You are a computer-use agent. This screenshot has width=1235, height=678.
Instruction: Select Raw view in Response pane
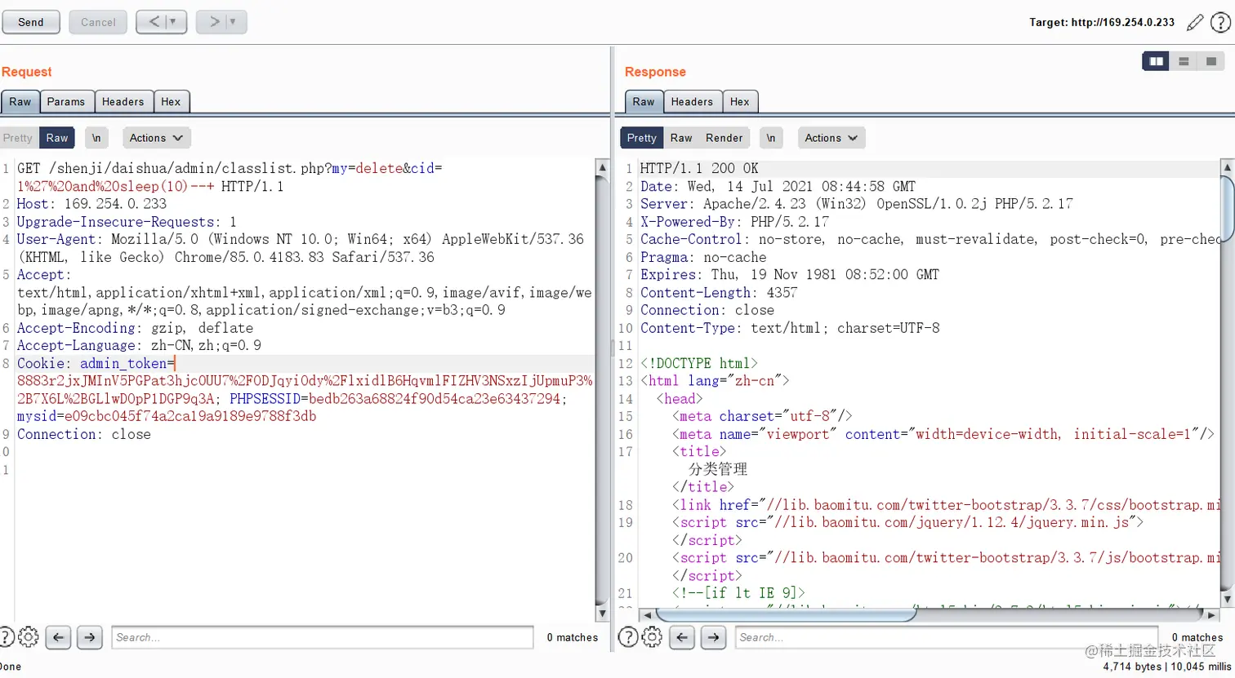681,138
